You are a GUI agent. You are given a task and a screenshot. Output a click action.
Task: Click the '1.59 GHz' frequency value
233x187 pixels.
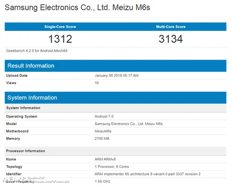coord(103,181)
